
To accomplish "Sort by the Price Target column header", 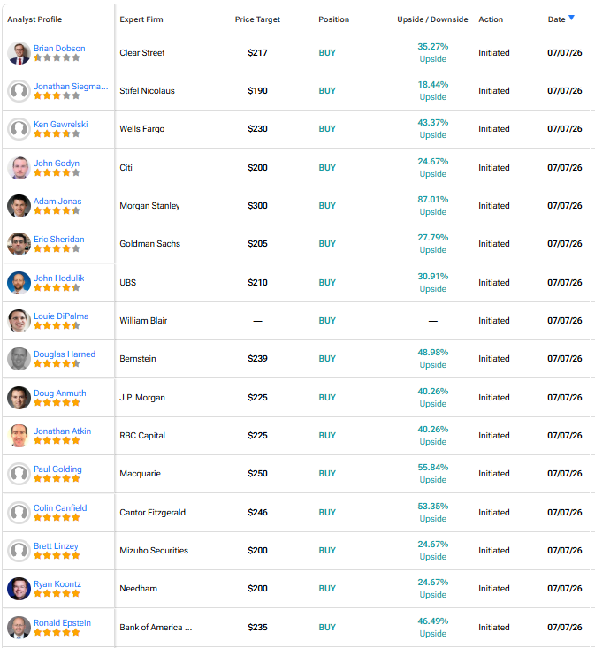I will 257,19.
